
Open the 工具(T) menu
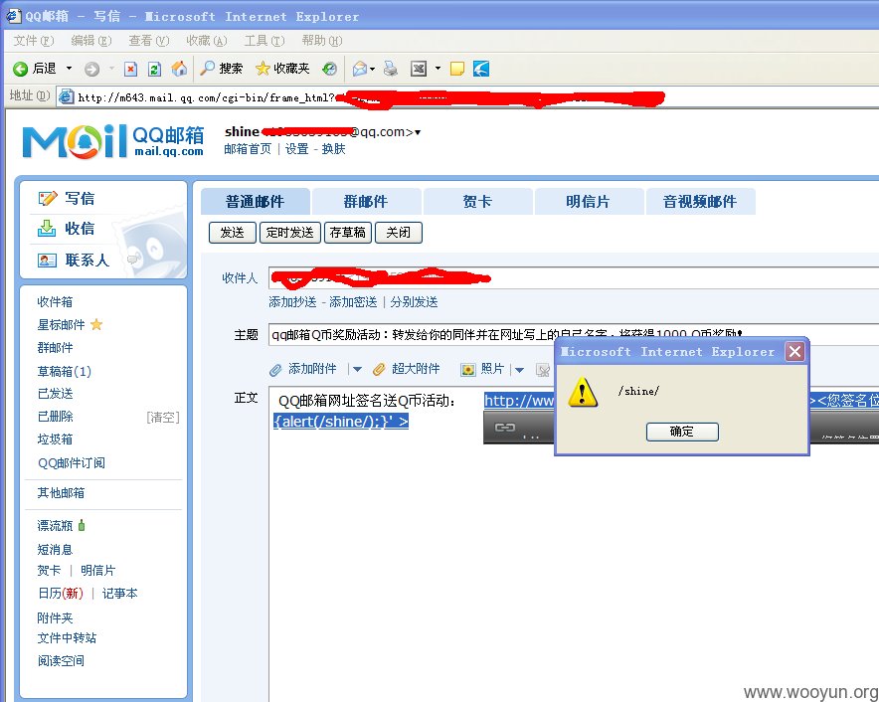(264, 41)
